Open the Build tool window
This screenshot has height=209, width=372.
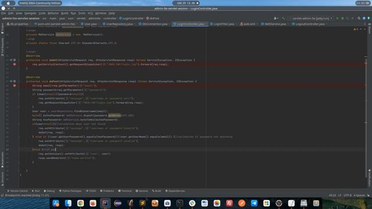pyautogui.click(x=156, y=191)
